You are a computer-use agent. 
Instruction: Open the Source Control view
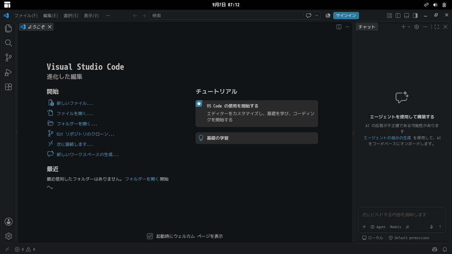tap(9, 58)
